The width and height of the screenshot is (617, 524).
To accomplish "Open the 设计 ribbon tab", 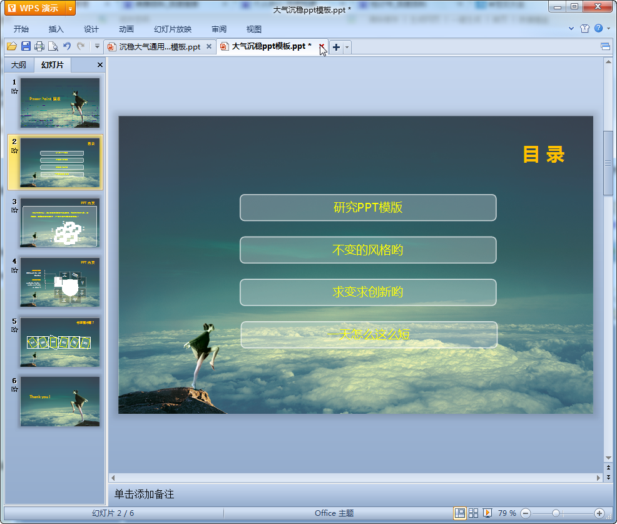I will (x=91, y=29).
